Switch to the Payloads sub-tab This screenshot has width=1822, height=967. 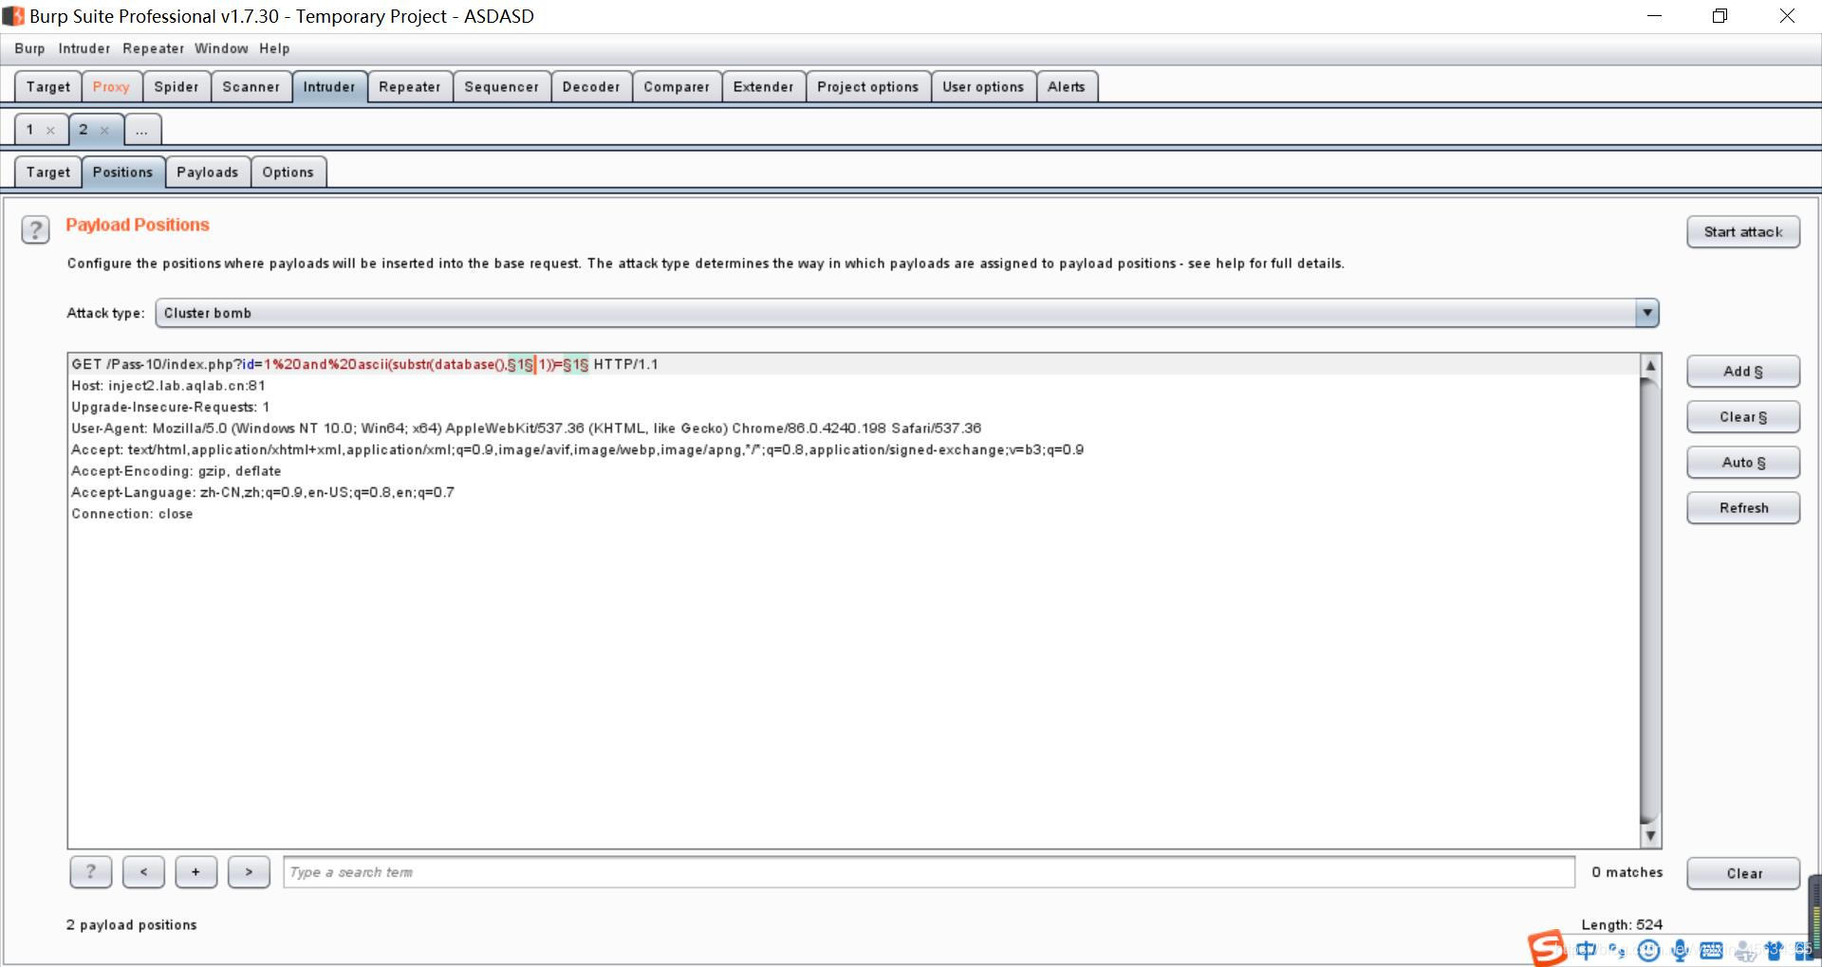207,172
